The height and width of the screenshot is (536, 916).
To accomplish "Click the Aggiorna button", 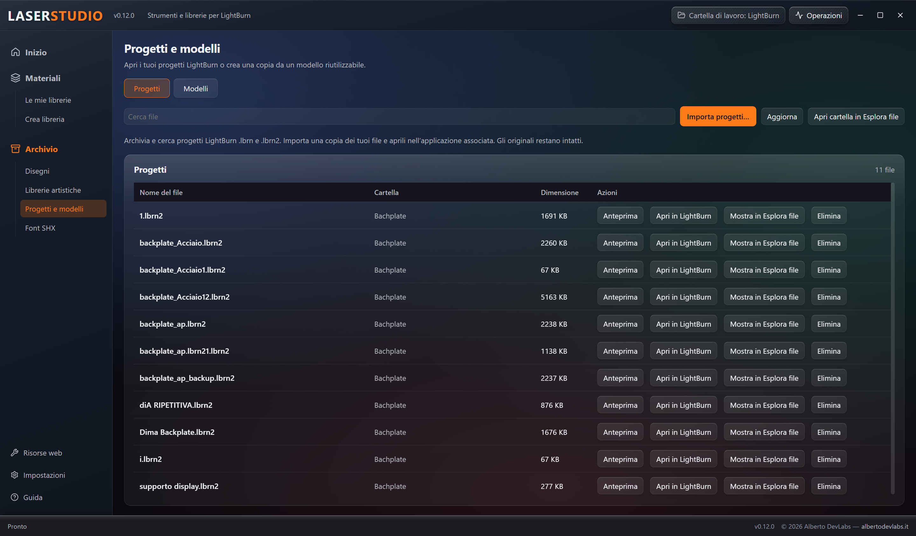I will pos(782,116).
